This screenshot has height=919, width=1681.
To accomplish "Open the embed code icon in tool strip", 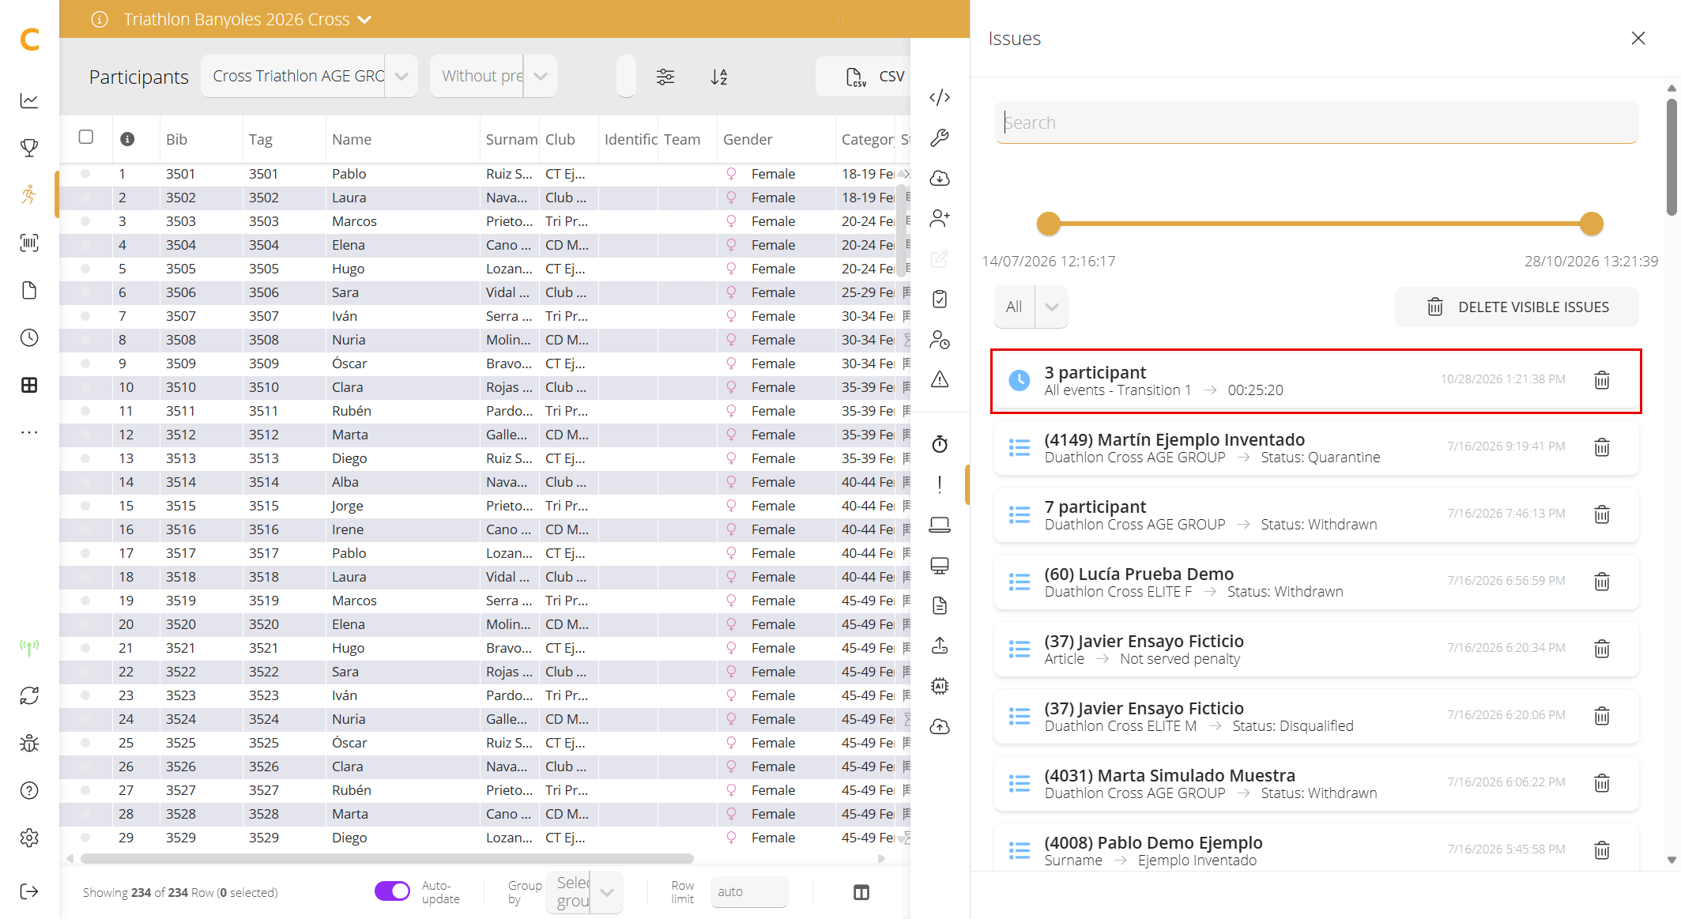I will coord(940,97).
